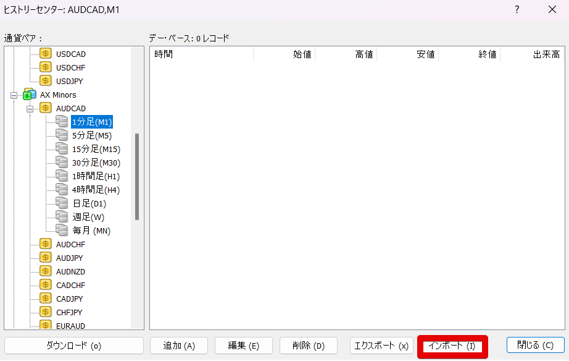
Task: Click the USDCAD coin icon
Action: (46, 54)
